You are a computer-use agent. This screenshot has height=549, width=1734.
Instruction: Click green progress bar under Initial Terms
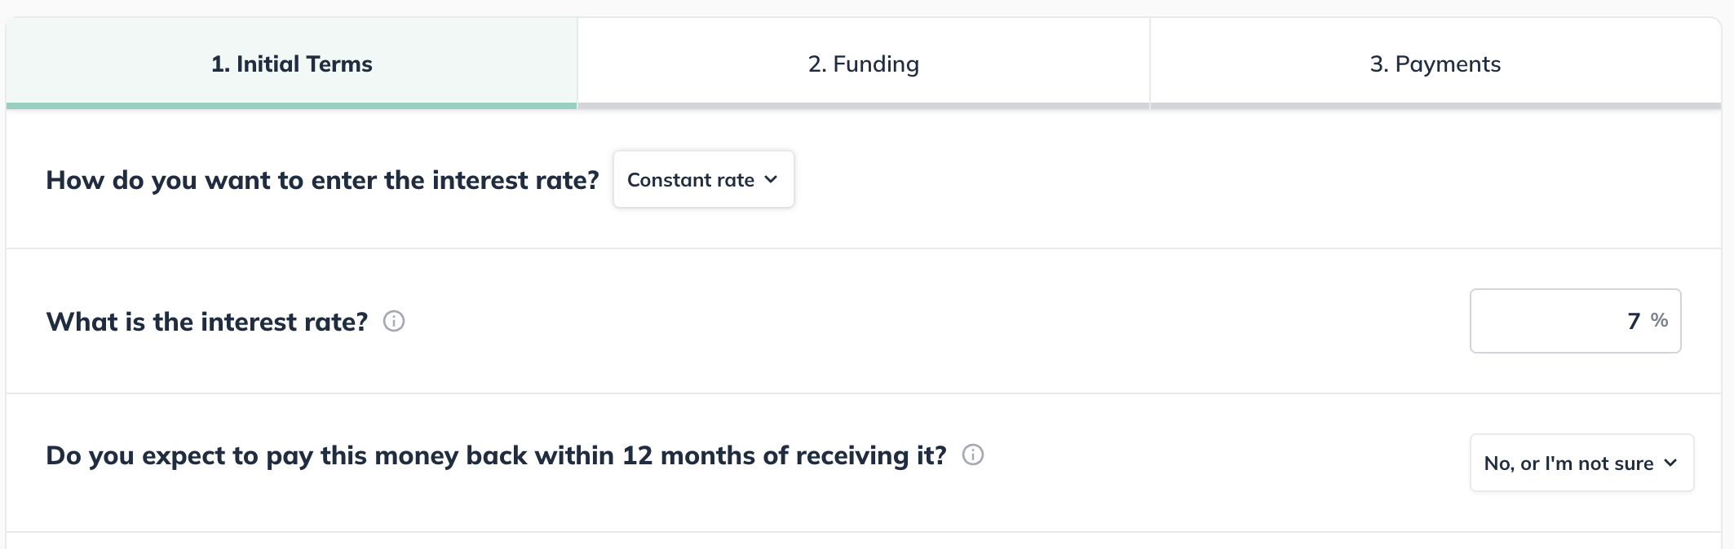pyautogui.click(x=291, y=106)
